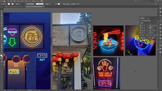Open the Select menu
This screenshot has width=162, height=91.
22,1
